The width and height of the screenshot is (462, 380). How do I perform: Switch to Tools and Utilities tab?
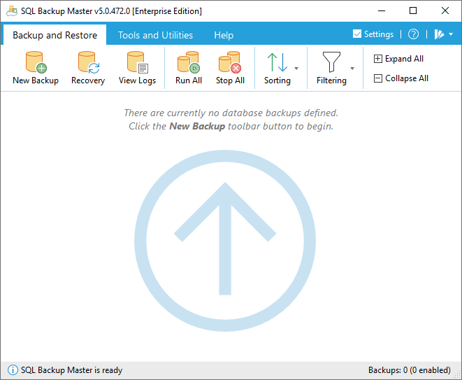(155, 35)
